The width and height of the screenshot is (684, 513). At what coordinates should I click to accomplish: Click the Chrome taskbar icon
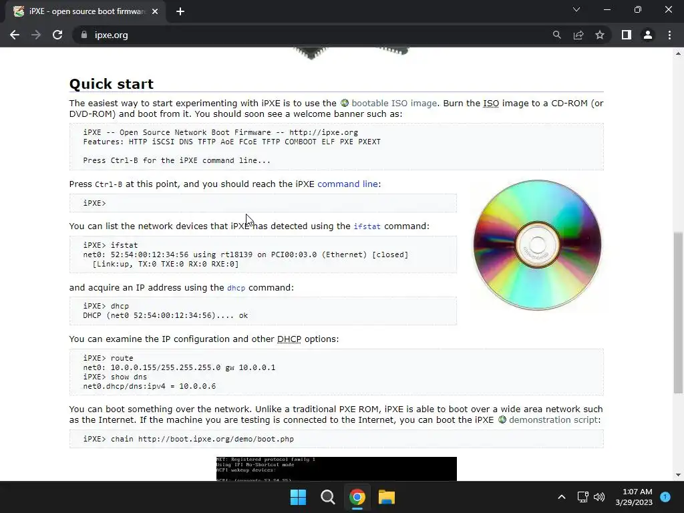(x=357, y=497)
